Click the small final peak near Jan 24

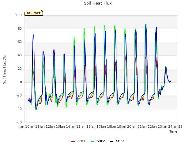[166, 66]
